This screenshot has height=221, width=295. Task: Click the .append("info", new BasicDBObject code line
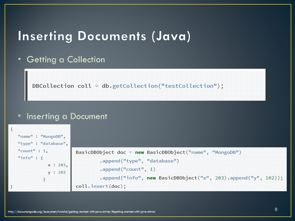pyautogui.click(x=191, y=178)
